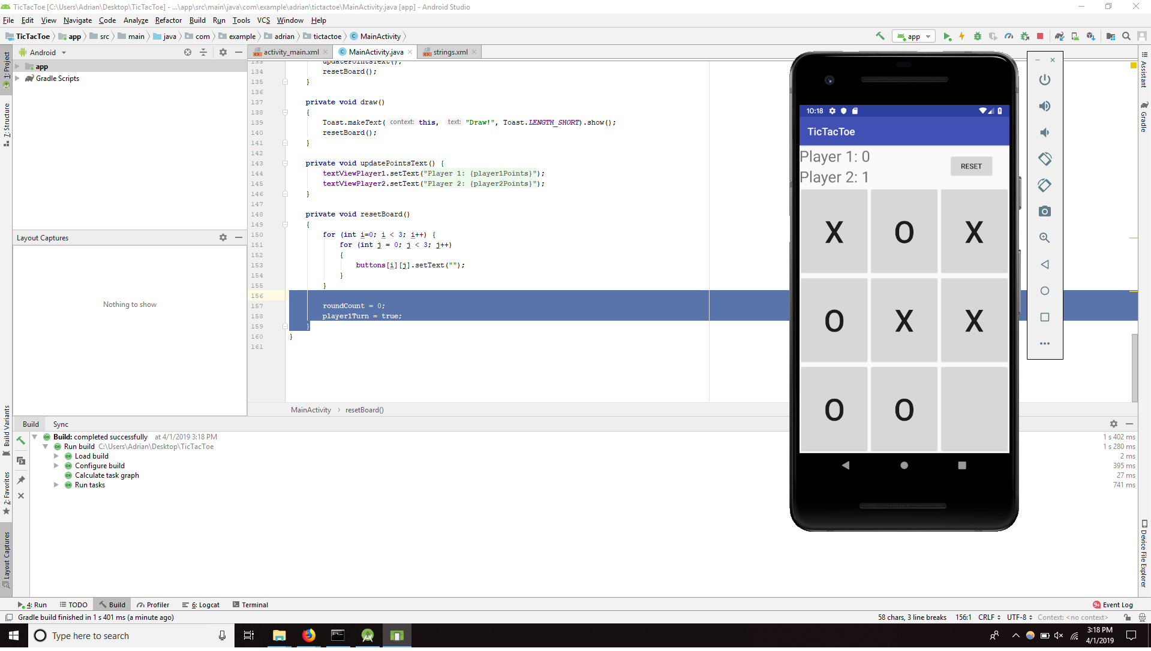Open the Refactor menu
The width and height of the screenshot is (1151, 651).
point(168,20)
